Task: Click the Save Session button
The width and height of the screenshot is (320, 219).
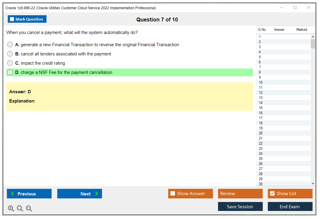Action: (240, 206)
